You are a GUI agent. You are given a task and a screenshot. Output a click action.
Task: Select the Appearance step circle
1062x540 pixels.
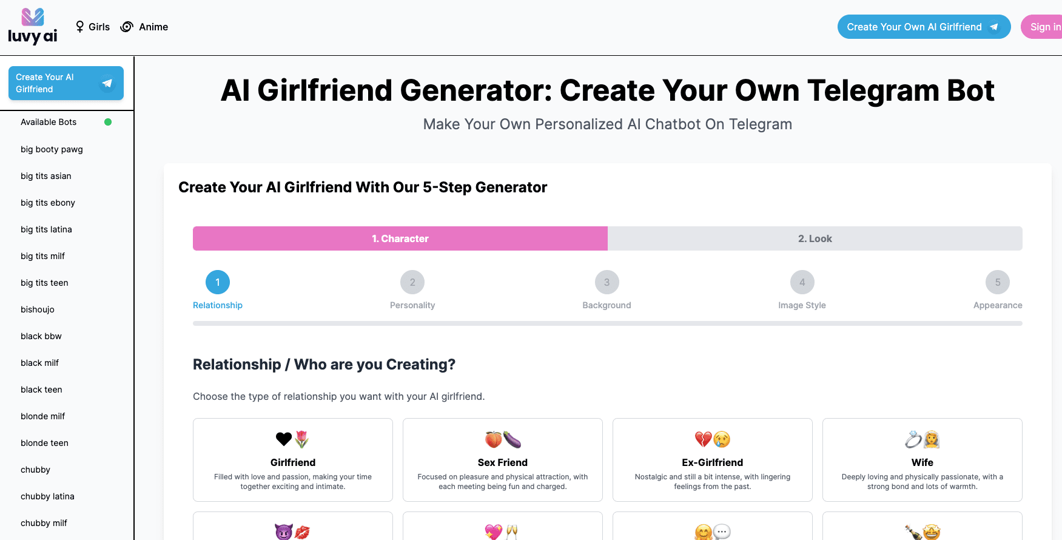point(998,282)
